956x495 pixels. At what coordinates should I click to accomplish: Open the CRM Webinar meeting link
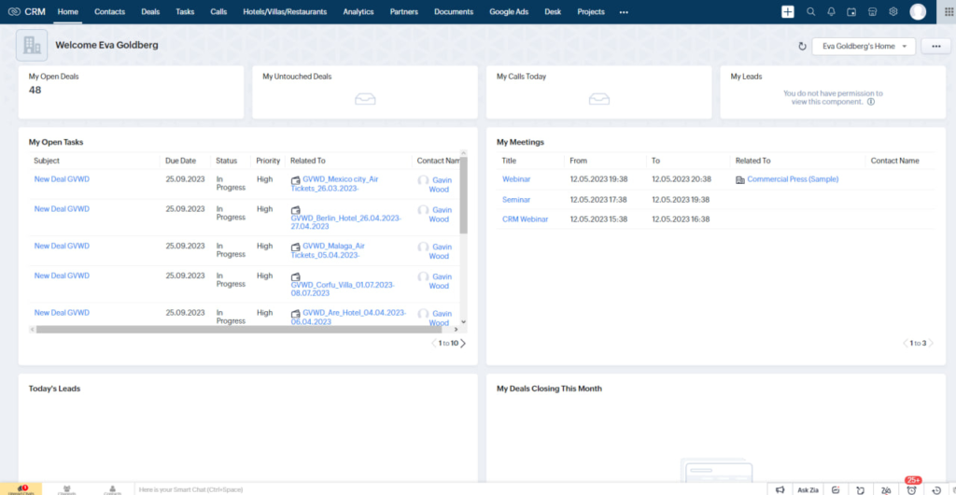pos(525,219)
